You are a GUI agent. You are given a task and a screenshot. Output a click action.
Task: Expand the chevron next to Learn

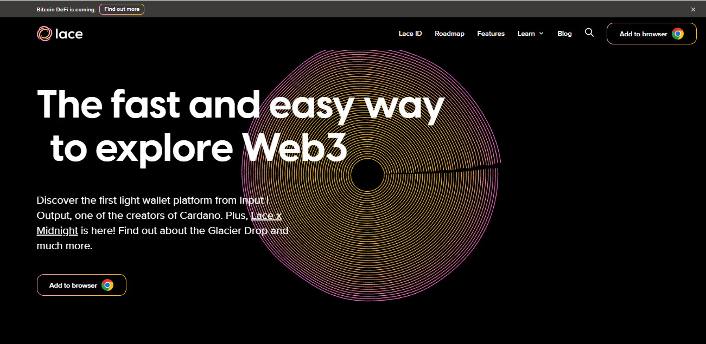tap(541, 34)
